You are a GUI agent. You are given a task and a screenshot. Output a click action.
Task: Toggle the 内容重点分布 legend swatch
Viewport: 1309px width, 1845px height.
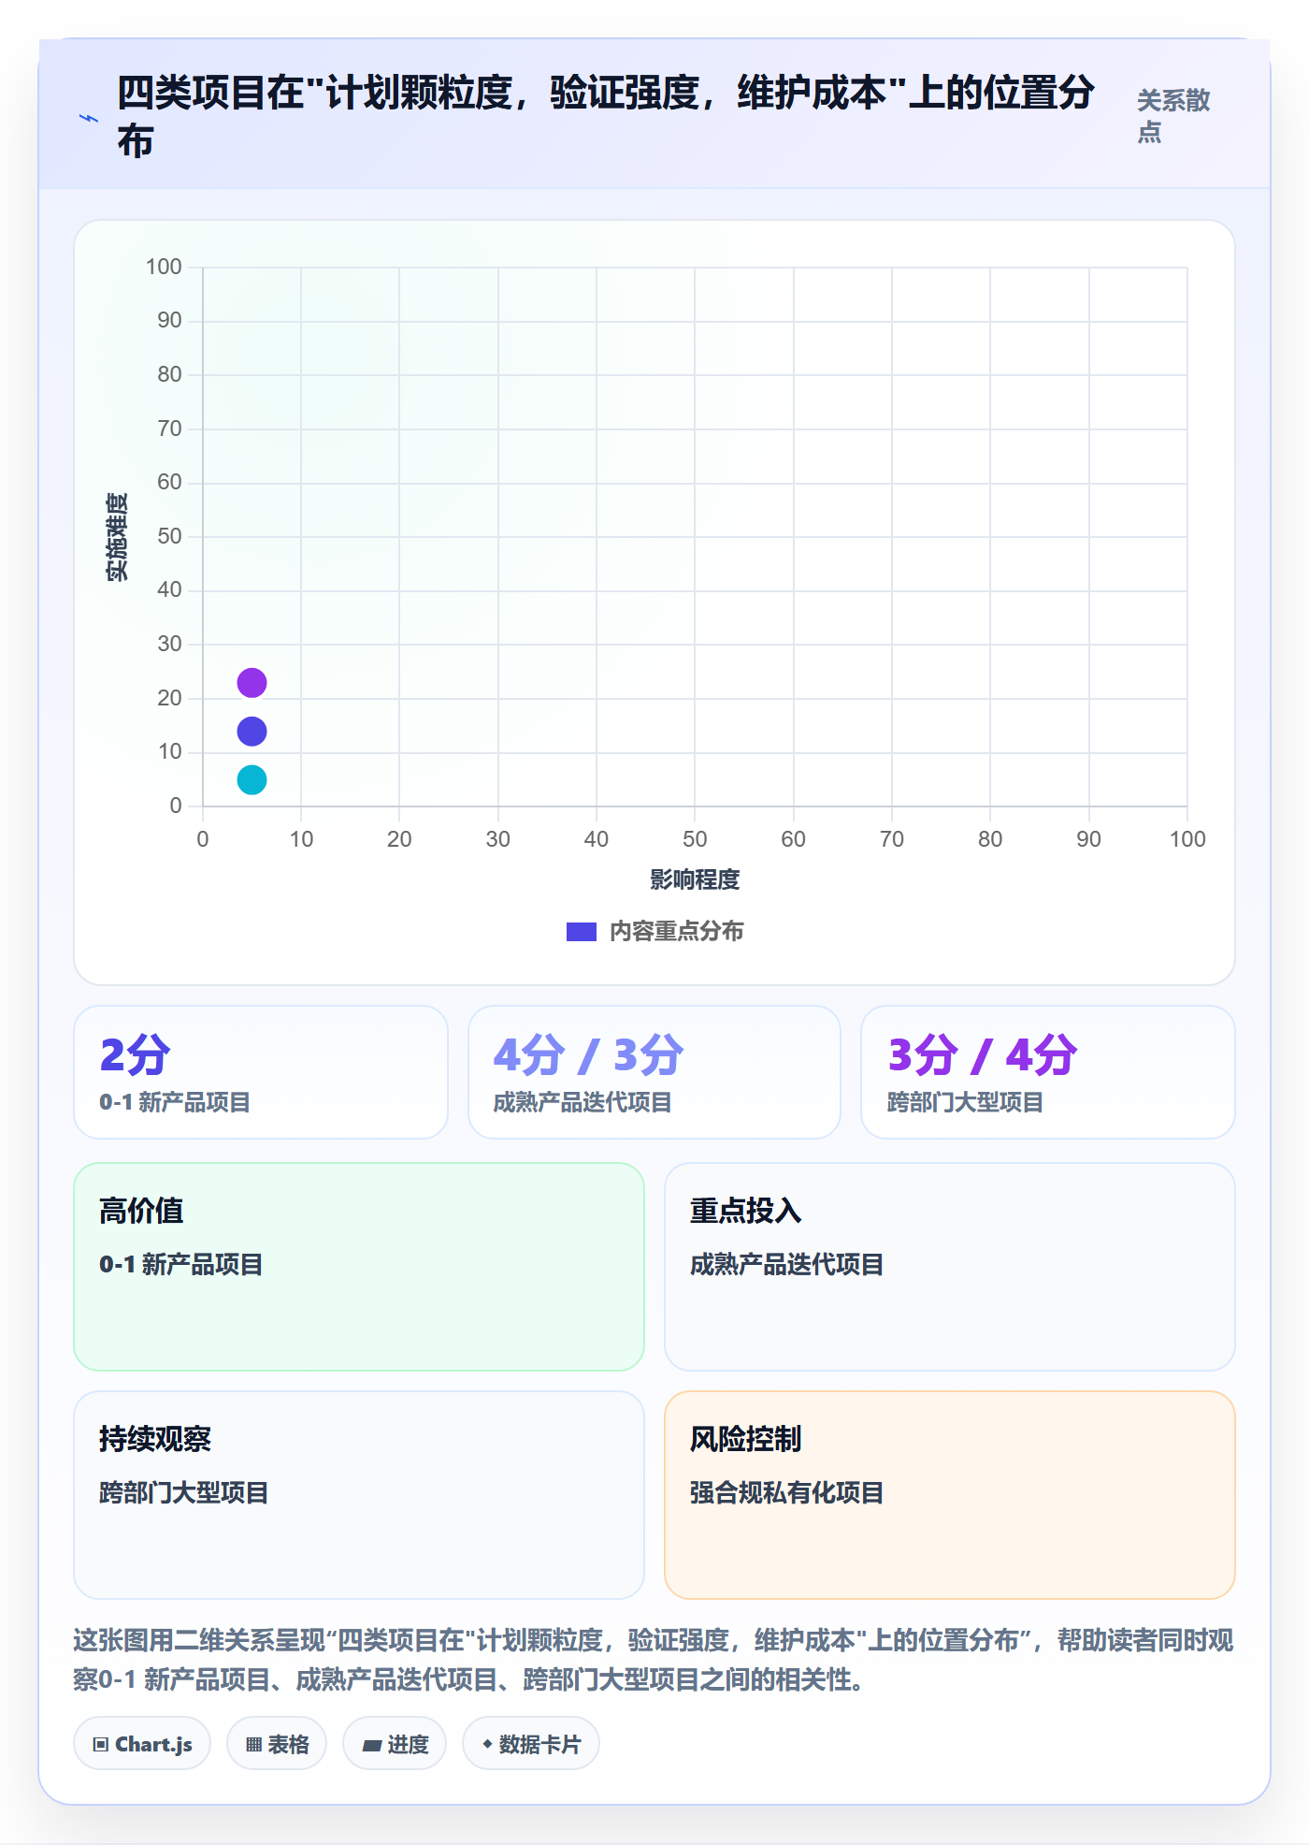pos(581,932)
